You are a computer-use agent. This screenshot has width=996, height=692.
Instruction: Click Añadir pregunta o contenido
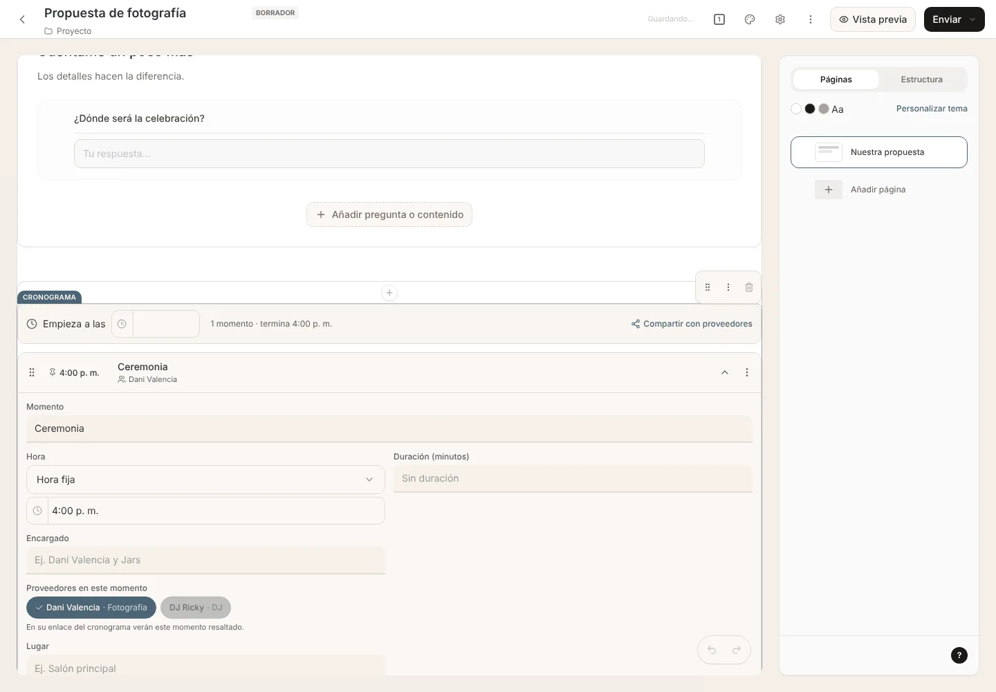(x=389, y=215)
